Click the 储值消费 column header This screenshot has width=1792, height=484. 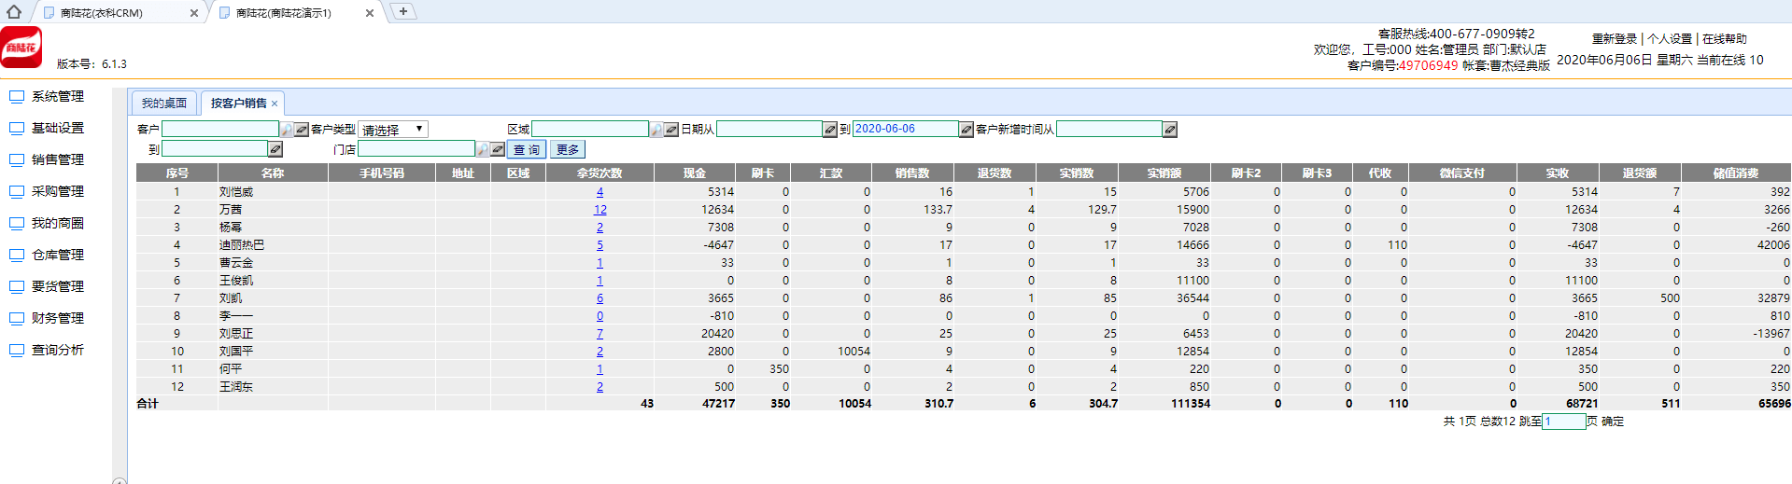coord(1736,173)
